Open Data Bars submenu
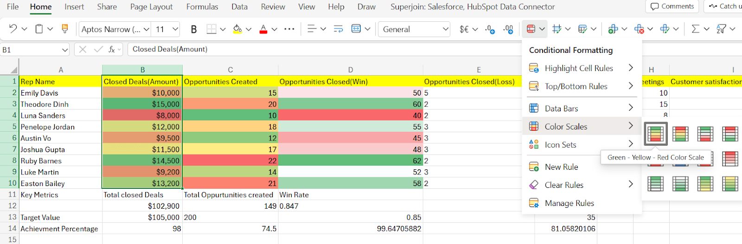Screen dimensions: 742x244 pos(582,109)
